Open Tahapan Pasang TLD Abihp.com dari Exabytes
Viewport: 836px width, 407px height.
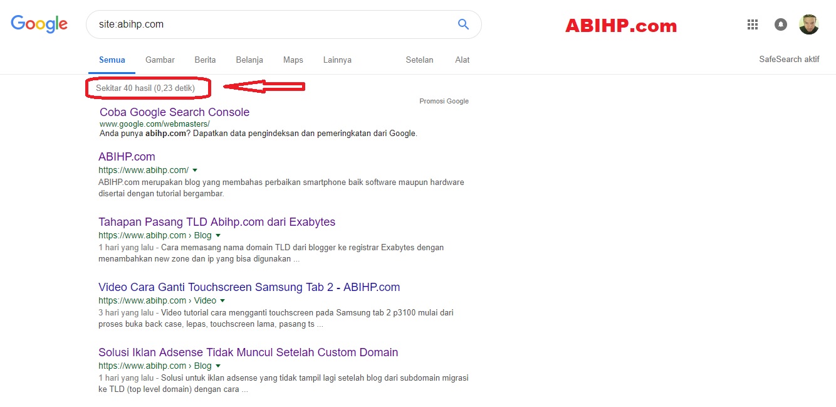point(217,222)
